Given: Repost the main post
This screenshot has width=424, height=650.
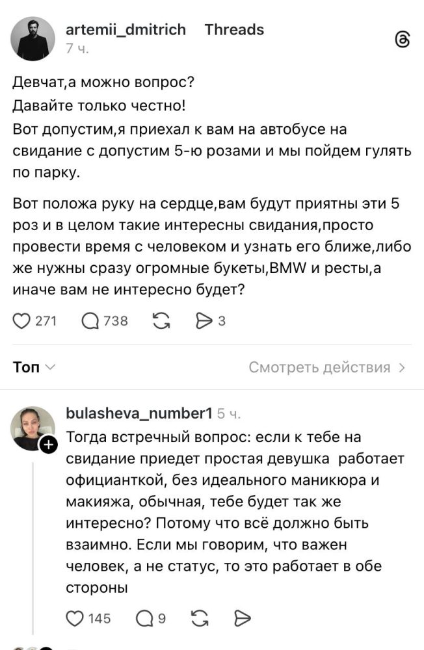Looking at the screenshot, I should pyautogui.click(x=161, y=320).
